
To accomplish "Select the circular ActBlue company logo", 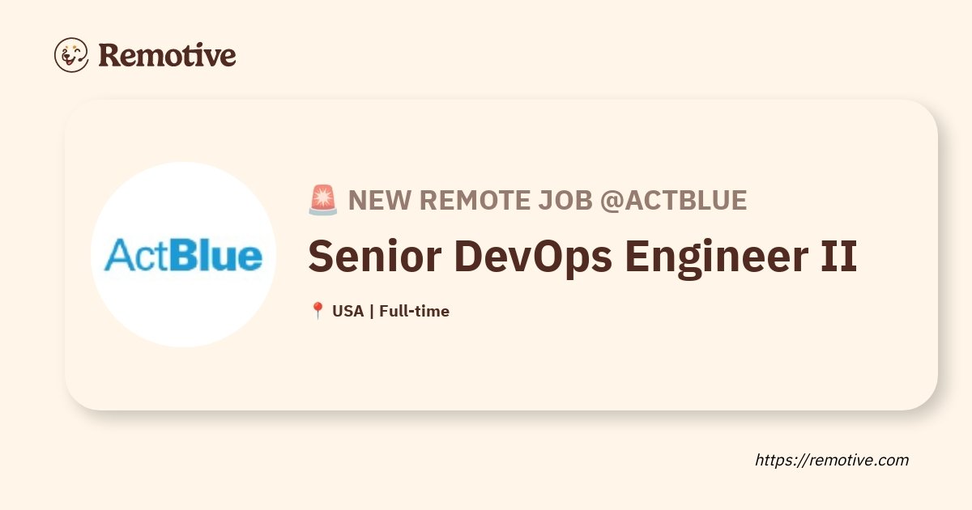I will point(183,255).
